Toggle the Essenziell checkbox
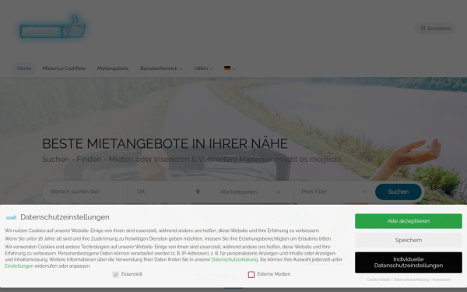The height and width of the screenshot is (292, 467). tap(115, 274)
